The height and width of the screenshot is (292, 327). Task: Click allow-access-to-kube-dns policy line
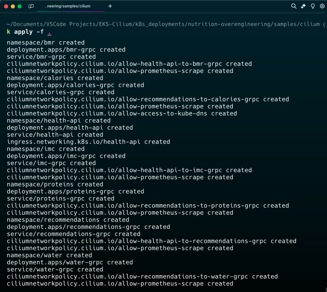point(122,113)
